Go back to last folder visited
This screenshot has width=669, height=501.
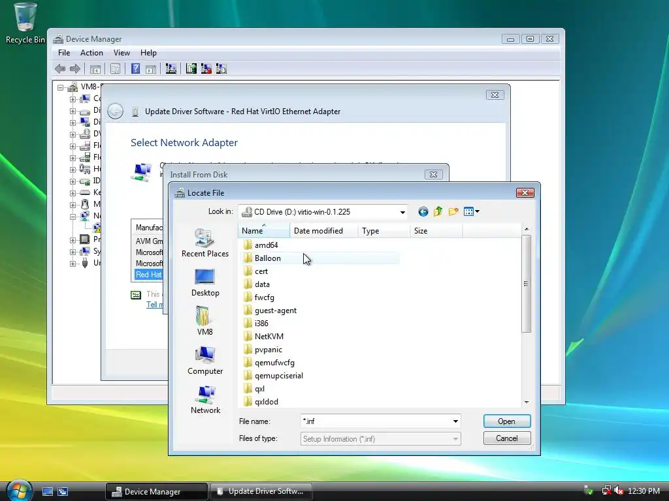click(423, 212)
